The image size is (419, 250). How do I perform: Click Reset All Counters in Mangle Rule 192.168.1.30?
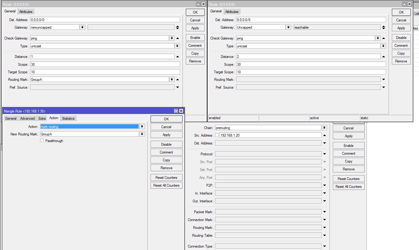click(x=166, y=185)
